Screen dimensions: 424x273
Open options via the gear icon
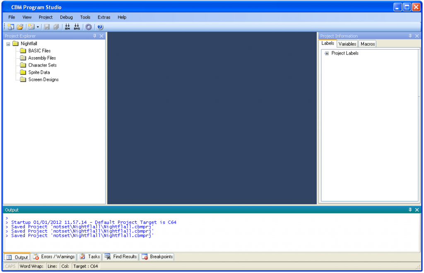tap(89, 27)
